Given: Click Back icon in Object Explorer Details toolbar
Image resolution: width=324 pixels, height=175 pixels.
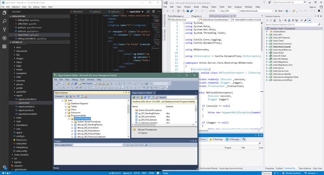Looking at the screenshot, I should pos(134,97).
